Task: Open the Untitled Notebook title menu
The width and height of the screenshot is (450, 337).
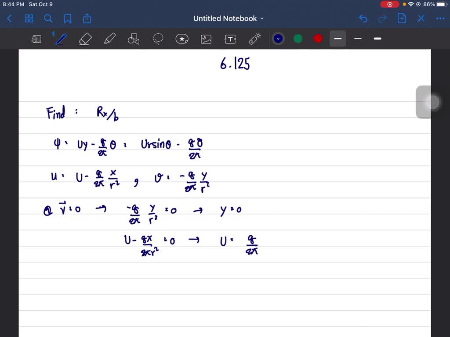Action: (x=229, y=18)
